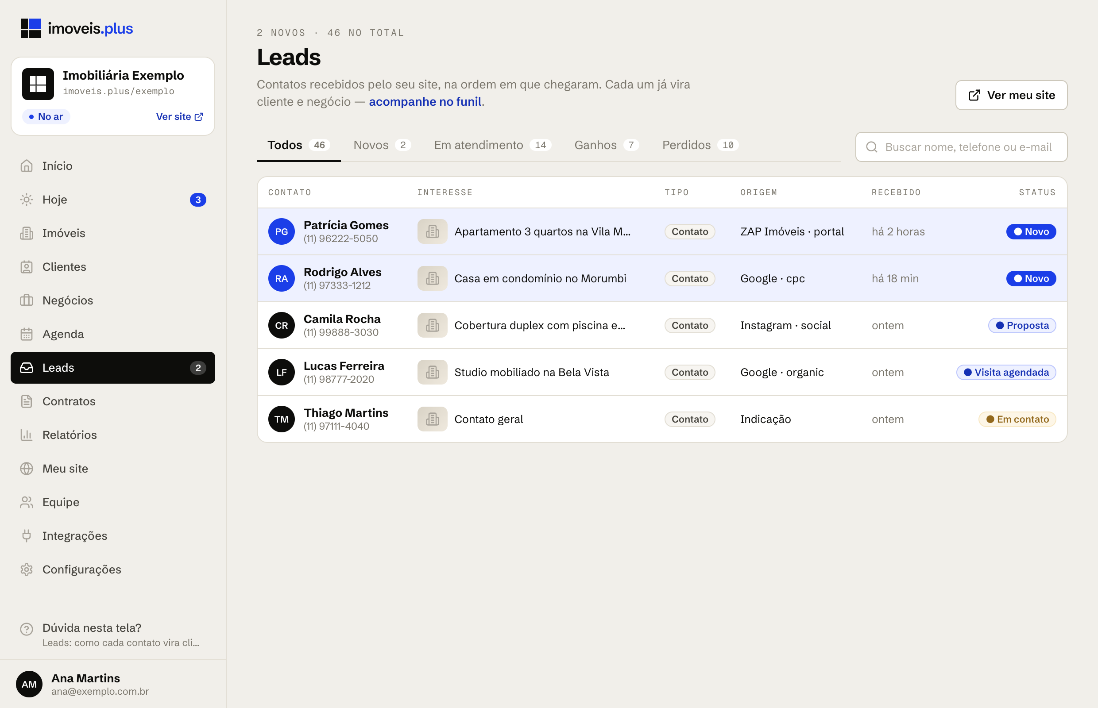Click the RA avatar for Rodrigo Alves
This screenshot has width=1098, height=708.
[x=282, y=279]
